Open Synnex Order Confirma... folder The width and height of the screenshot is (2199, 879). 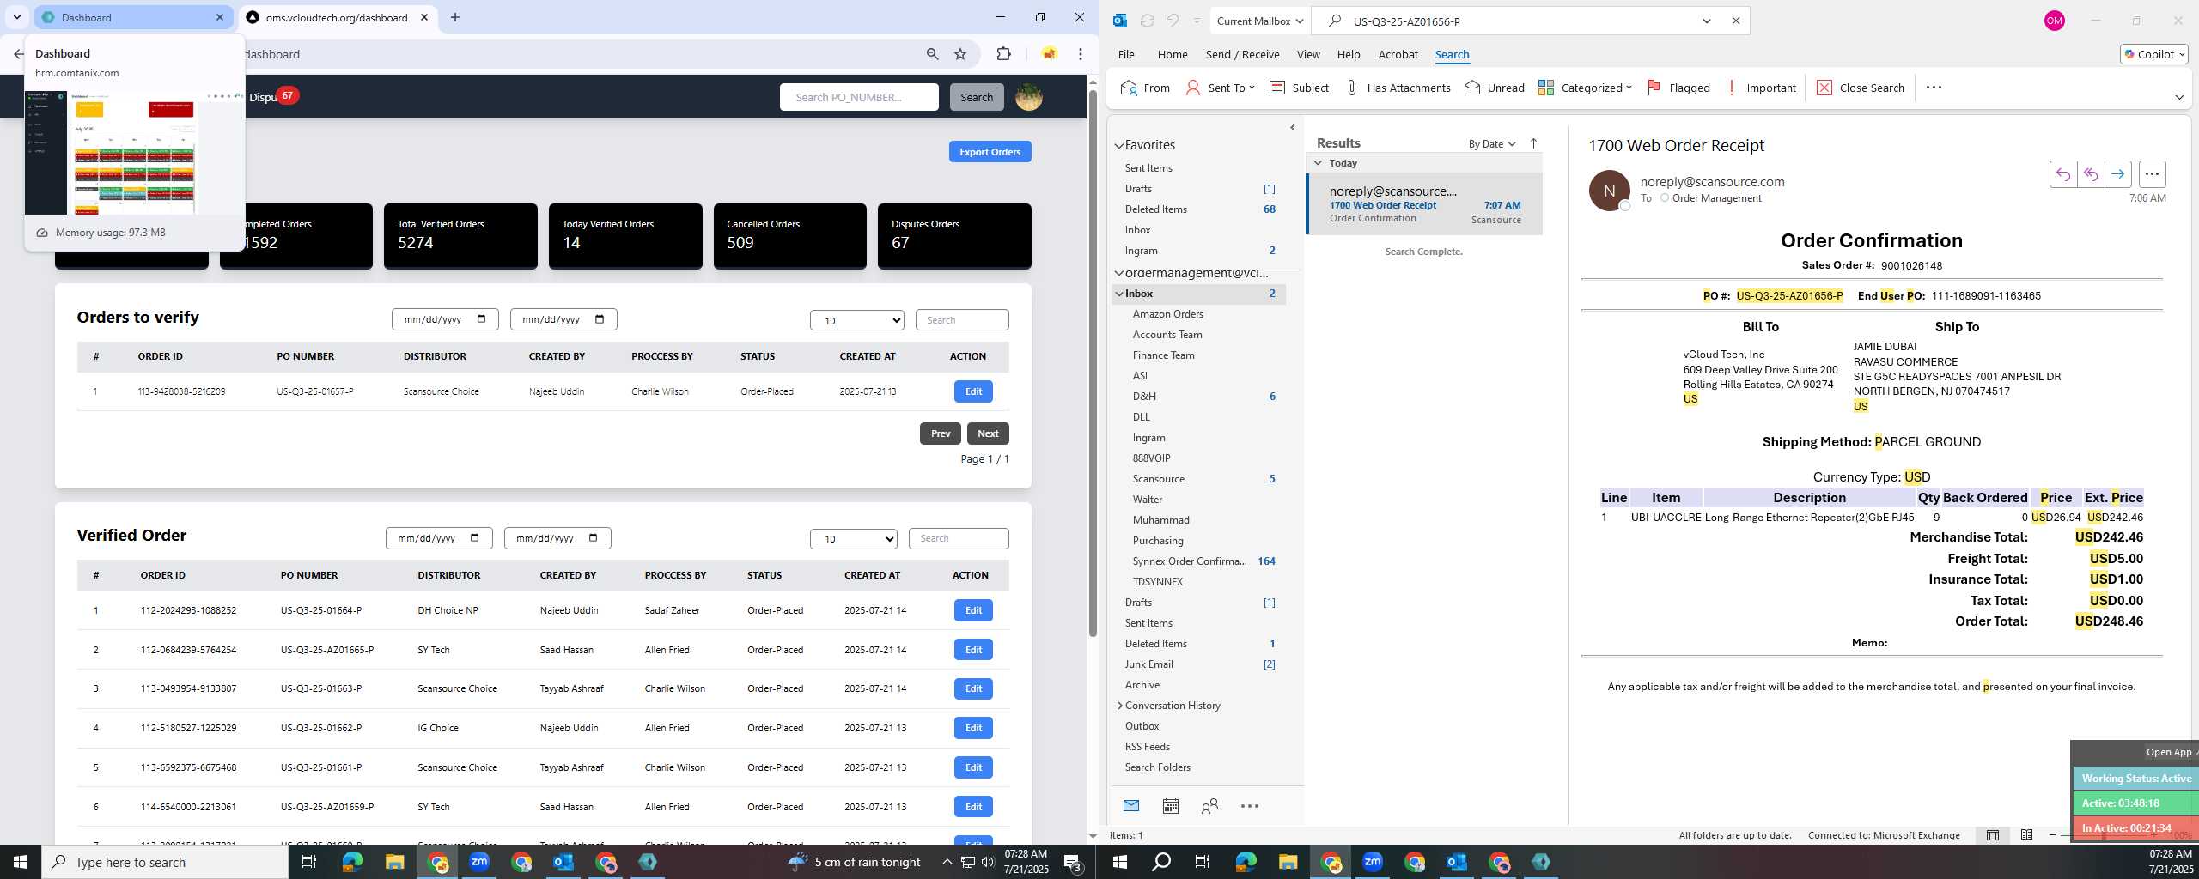(x=1189, y=561)
